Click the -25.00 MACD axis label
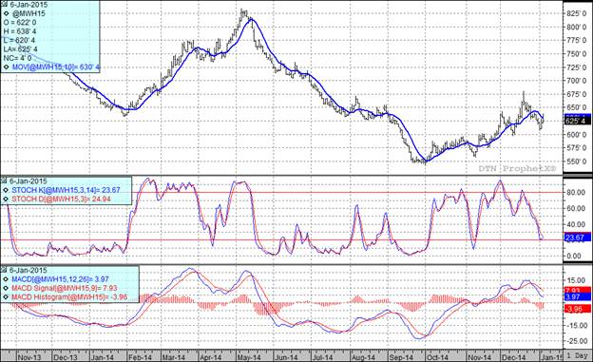 (576, 341)
